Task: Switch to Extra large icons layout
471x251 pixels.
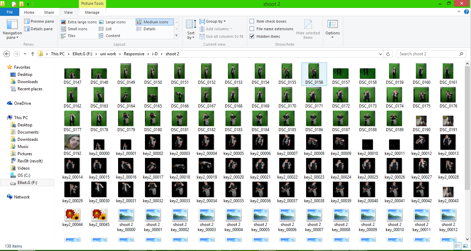Action: coord(78,22)
